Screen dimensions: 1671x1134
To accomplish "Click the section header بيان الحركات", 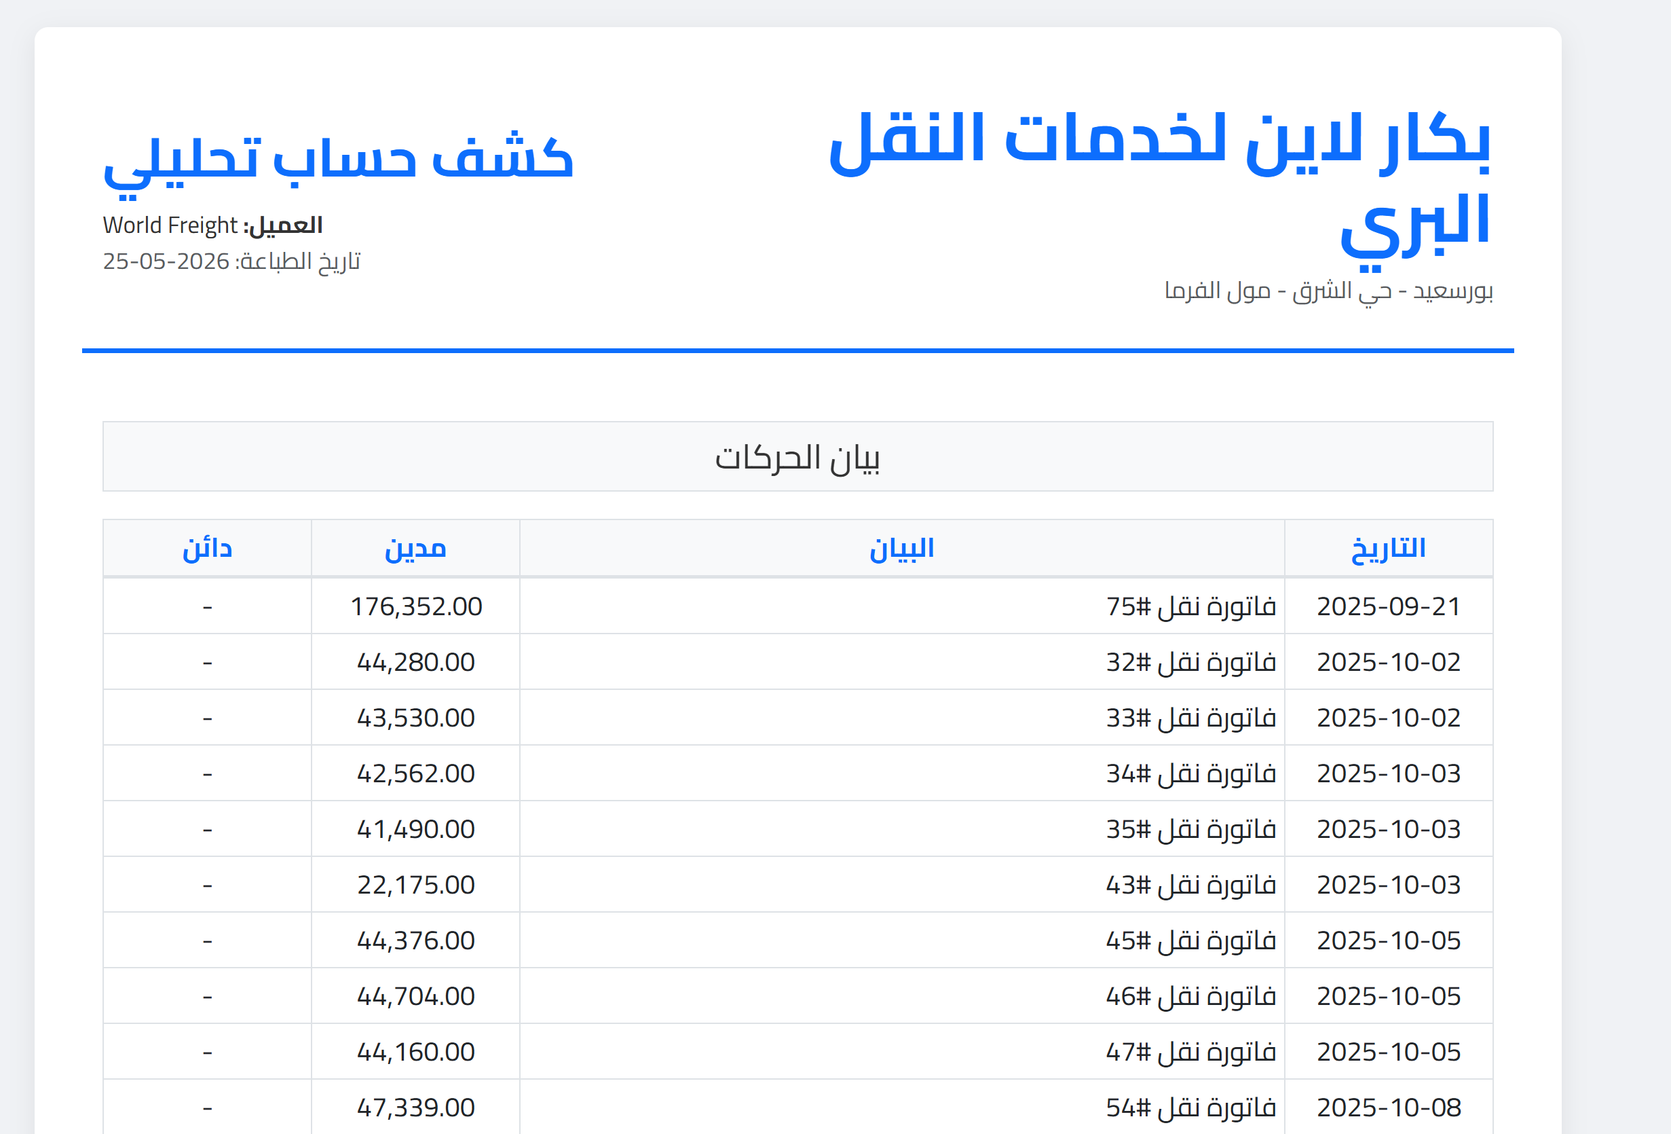I will [x=797, y=457].
